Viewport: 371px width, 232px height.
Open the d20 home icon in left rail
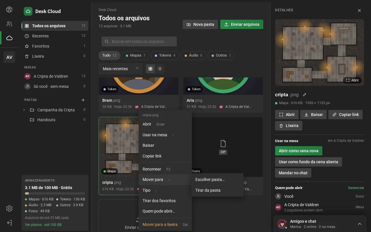[x=9, y=10]
